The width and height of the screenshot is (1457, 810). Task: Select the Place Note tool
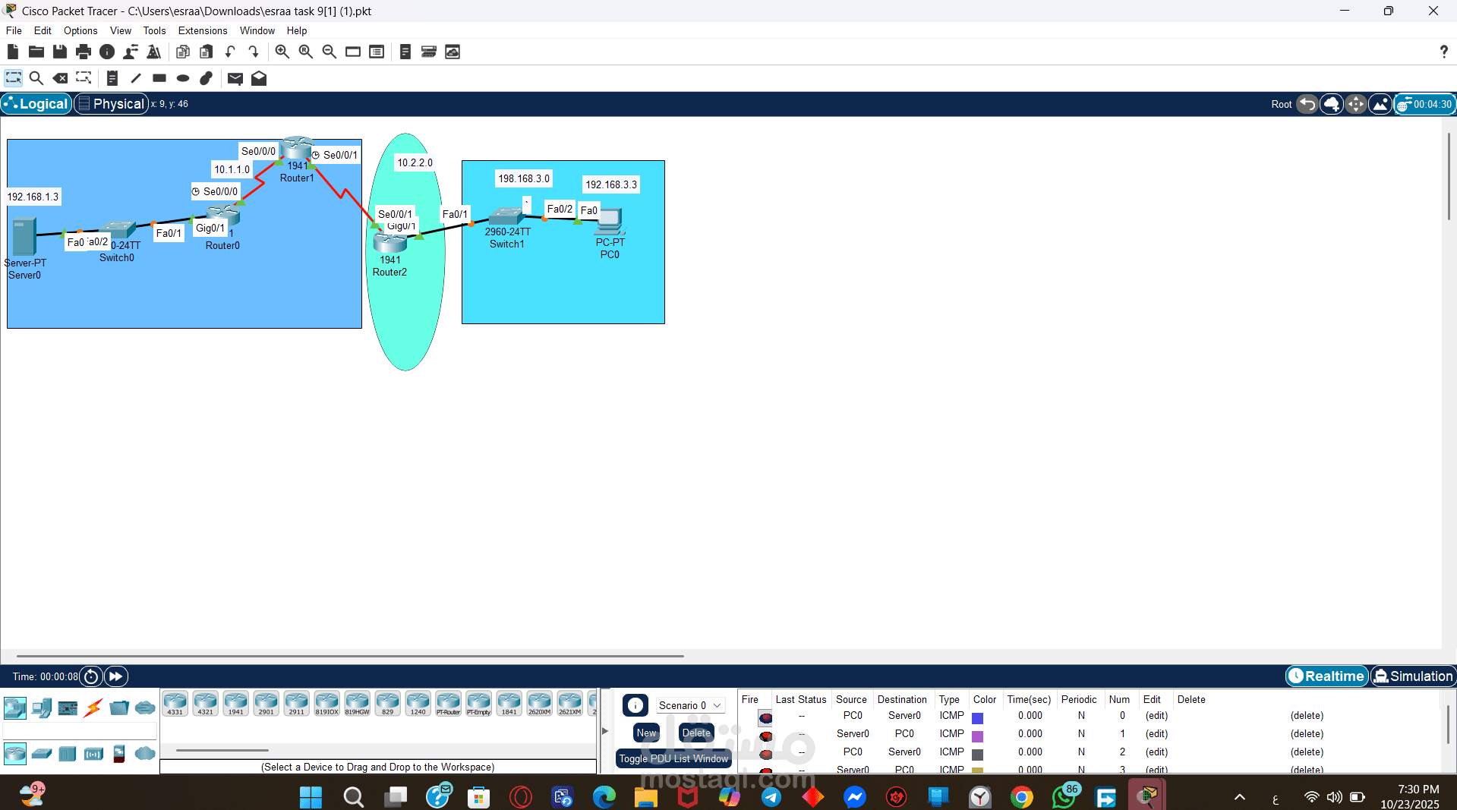pyautogui.click(x=112, y=78)
